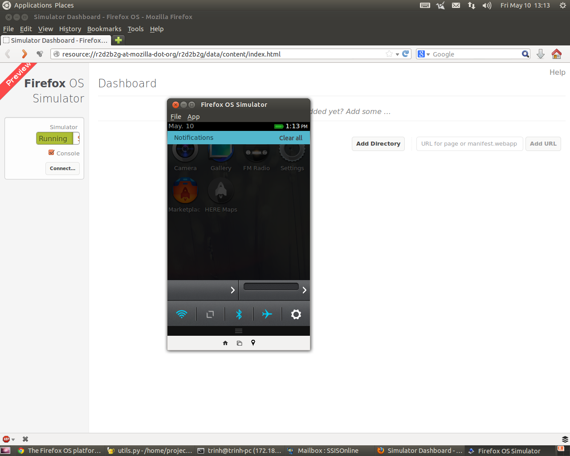Adjust the brightness slider in the tray
Screen dimensions: 570x456
(x=271, y=286)
